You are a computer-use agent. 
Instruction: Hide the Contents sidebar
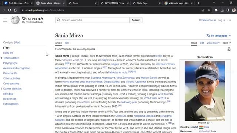(x=17, y=42)
